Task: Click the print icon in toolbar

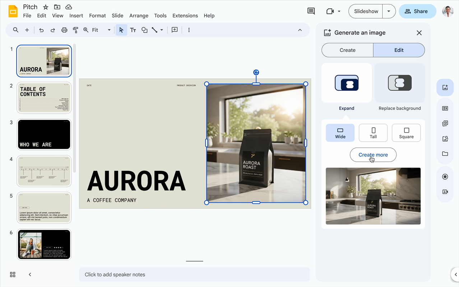Action: point(64,30)
